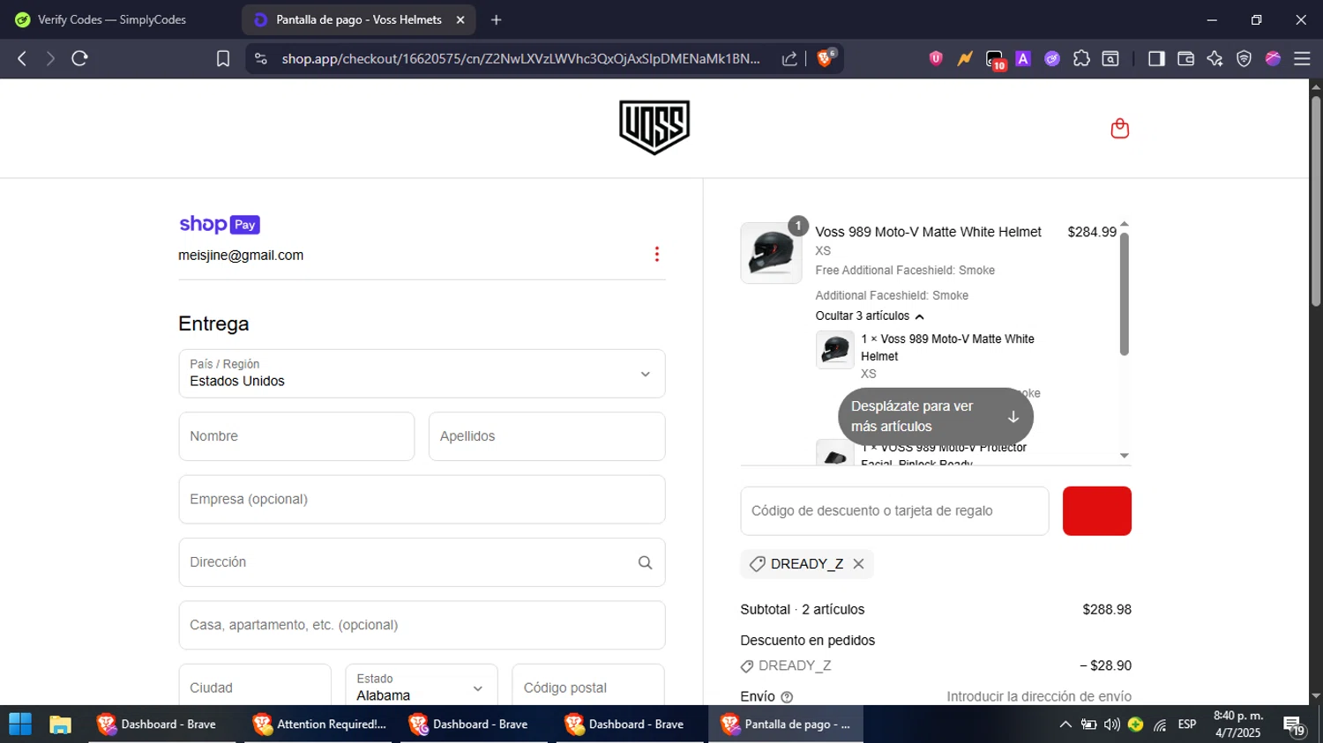Click the Nombre first name field
This screenshot has height=743, width=1323.
pos(296,436)
